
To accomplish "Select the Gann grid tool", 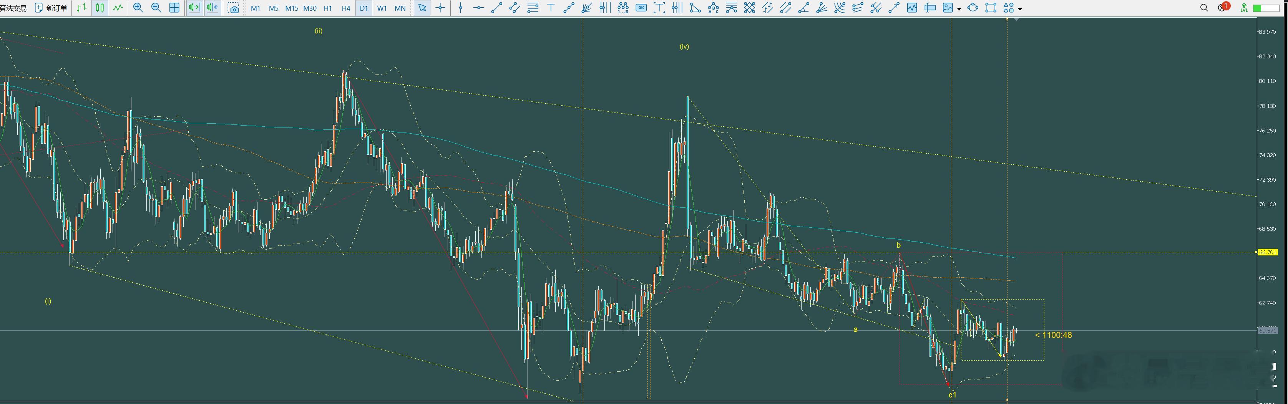I will [x=750, y=8].
